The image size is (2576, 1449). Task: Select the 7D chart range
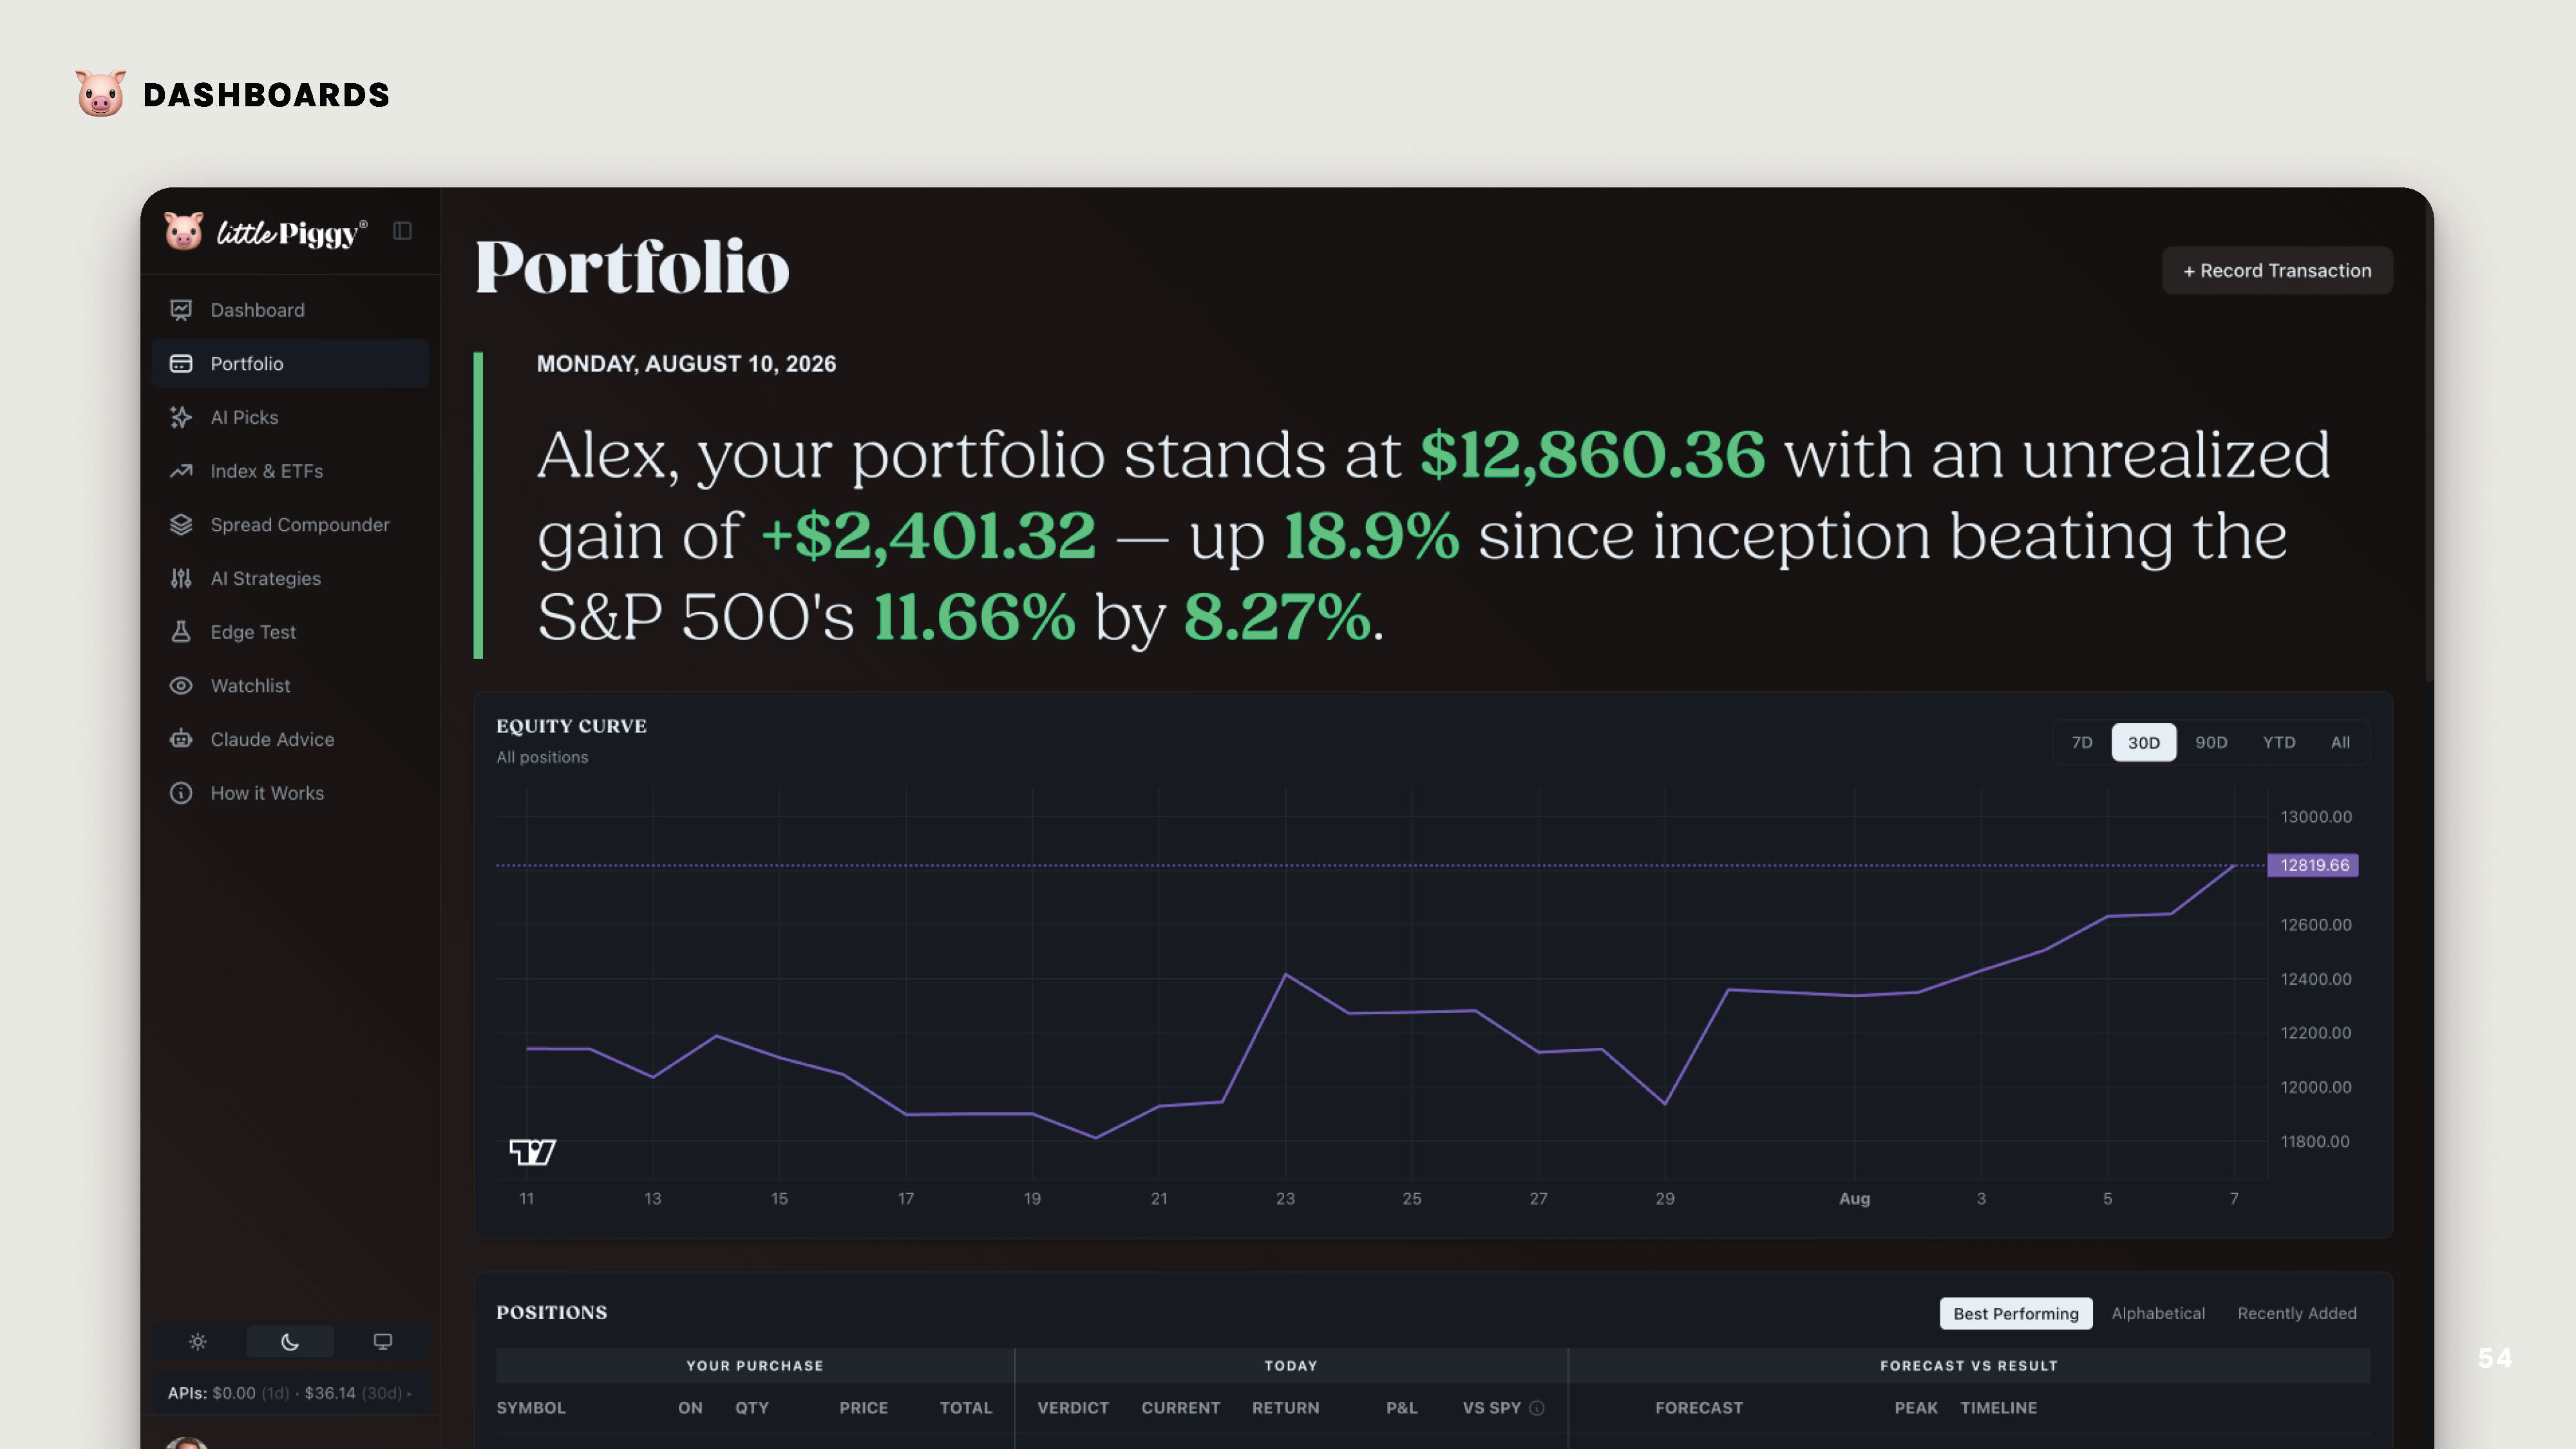coord(2082,742)
